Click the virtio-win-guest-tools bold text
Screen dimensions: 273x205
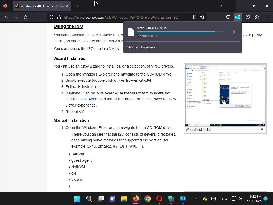pyautogui.click(x=117, y=93)
